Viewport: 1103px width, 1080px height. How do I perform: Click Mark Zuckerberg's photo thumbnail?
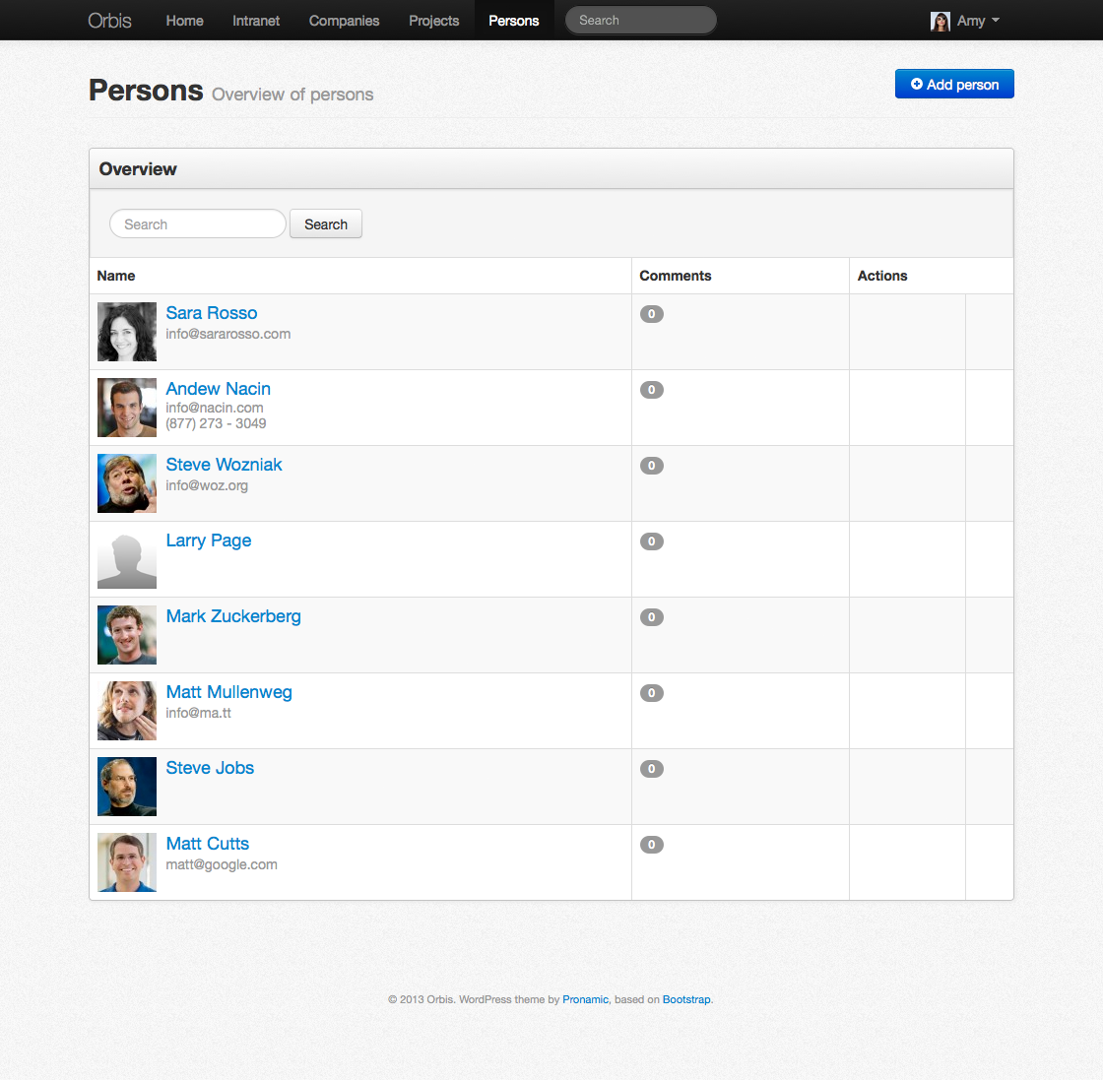(127, 636)
